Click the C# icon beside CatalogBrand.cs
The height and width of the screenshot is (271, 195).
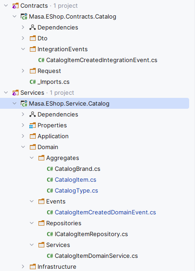[50, 169]
